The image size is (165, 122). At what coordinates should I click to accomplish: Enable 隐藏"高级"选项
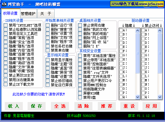coord(6,63)
